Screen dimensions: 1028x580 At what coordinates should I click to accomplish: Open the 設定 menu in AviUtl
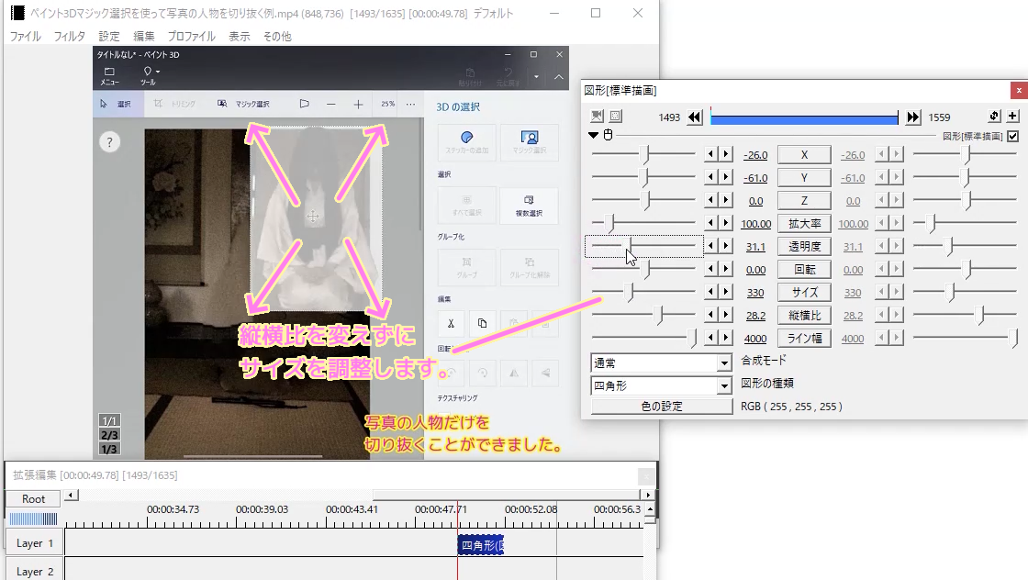point(108,36)
